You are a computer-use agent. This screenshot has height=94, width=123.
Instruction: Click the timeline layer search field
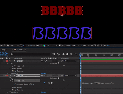pos(30,54)
